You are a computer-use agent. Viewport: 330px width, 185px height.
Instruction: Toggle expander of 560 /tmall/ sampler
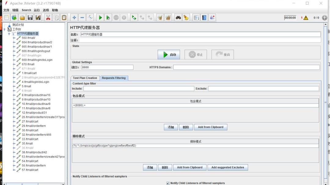click(x=14, y=38)
